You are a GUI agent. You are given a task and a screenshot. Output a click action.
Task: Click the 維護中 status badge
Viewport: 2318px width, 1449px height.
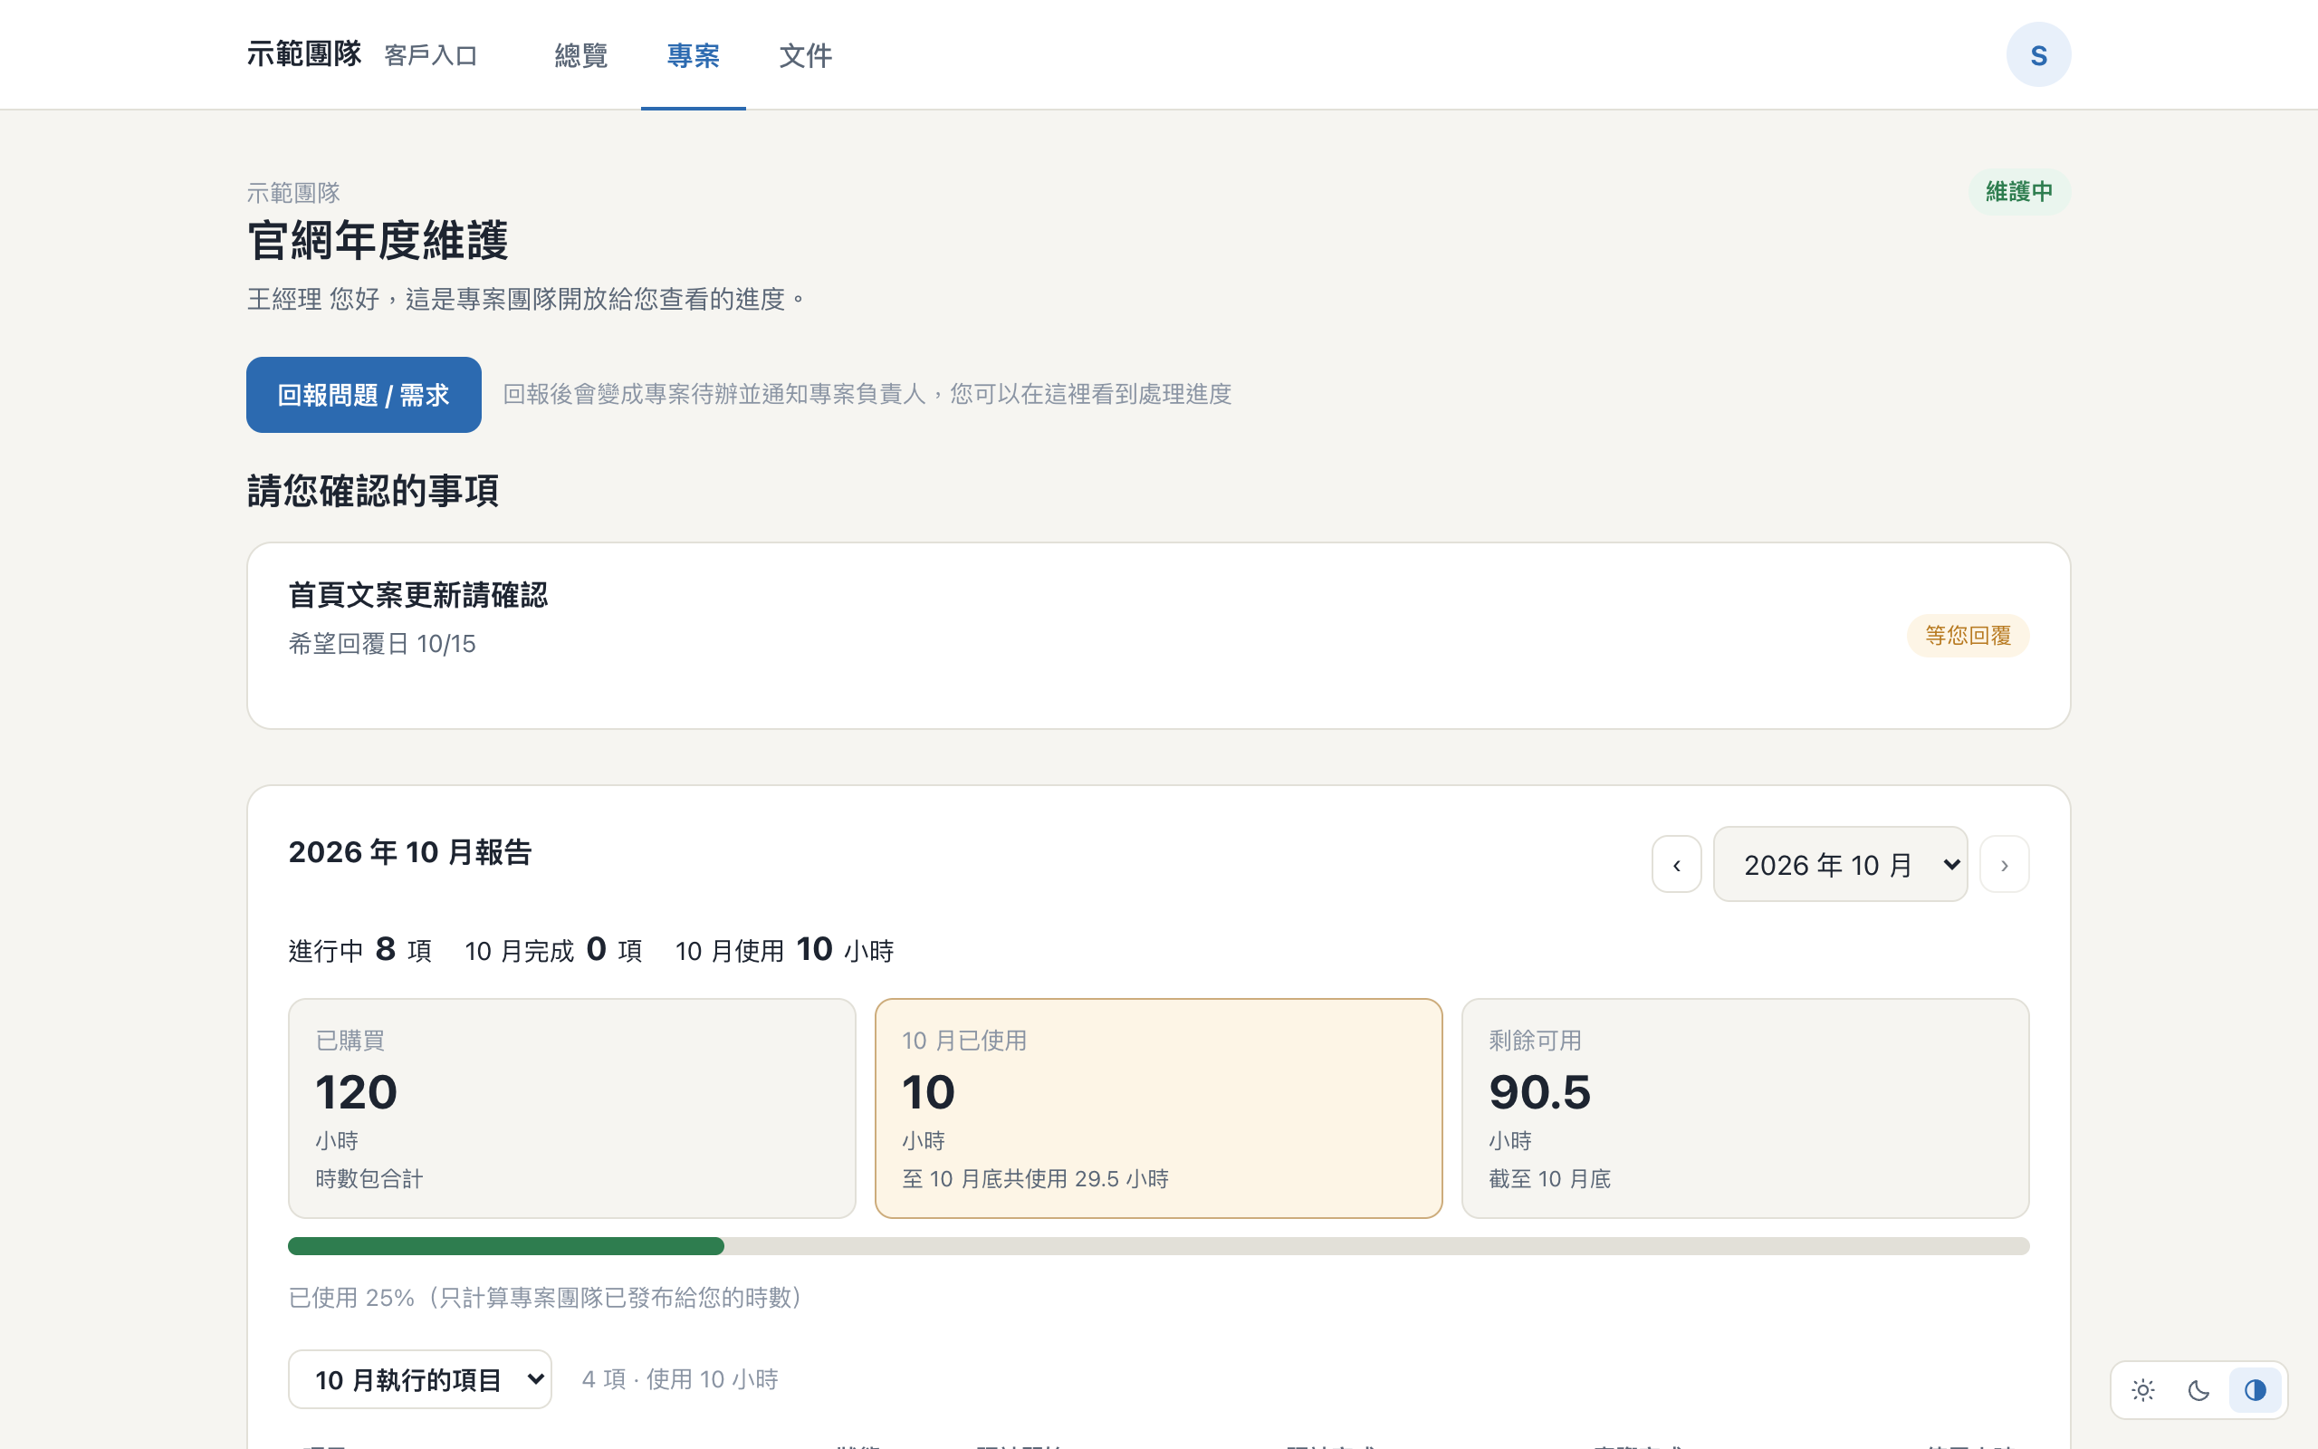coord(2019,192)
